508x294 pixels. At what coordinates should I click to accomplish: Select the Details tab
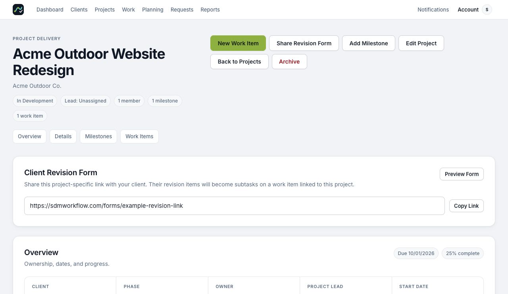(x=63, y=136)
